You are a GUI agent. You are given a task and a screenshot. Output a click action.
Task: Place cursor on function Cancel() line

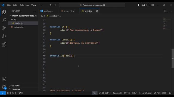(x=62, y=40)
